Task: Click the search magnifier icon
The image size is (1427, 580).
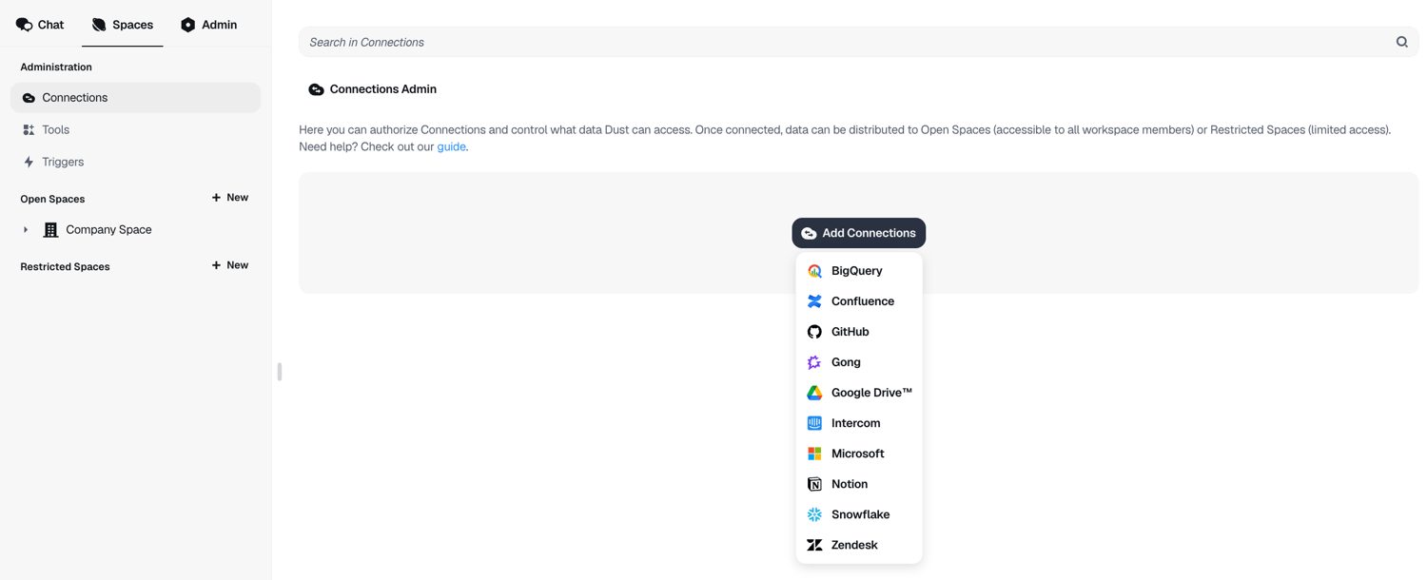Action: point(1401,42)
